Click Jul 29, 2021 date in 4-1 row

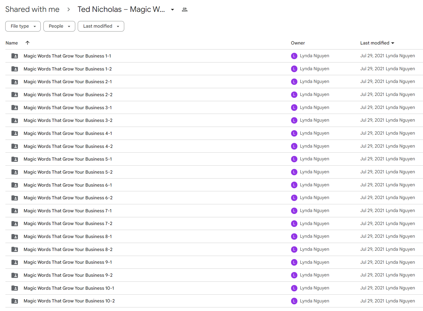click(x=372, y=133)
